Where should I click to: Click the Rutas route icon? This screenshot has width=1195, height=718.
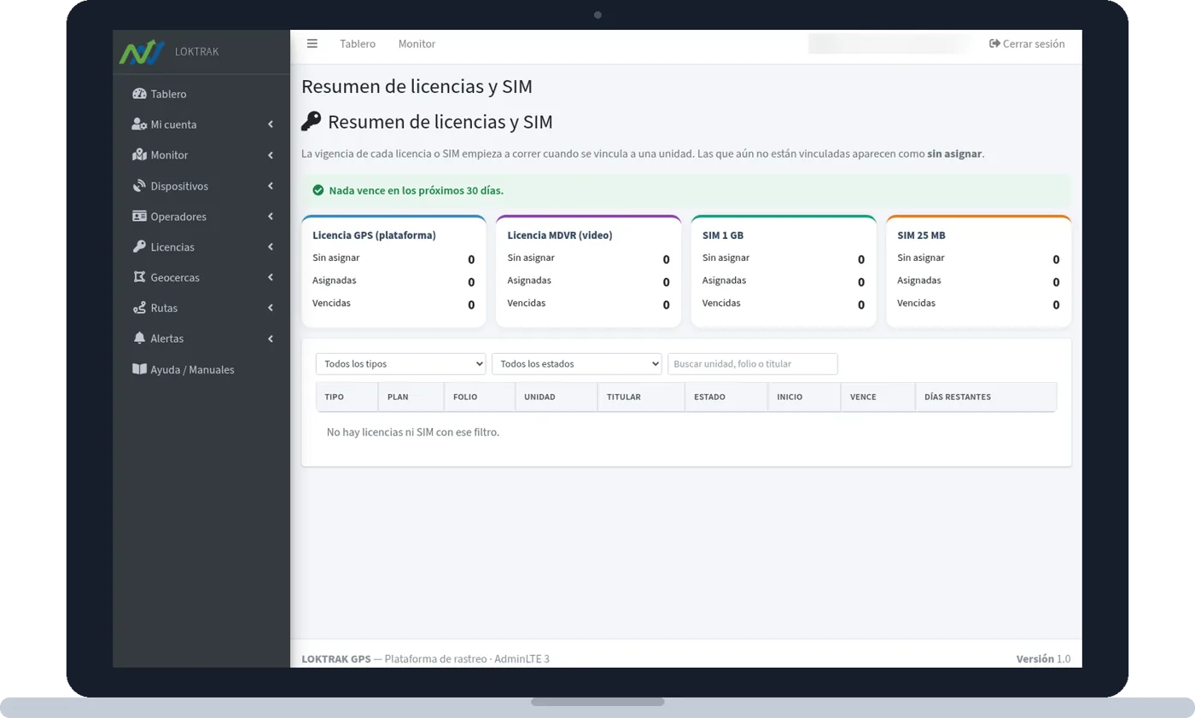coord(139,308)
